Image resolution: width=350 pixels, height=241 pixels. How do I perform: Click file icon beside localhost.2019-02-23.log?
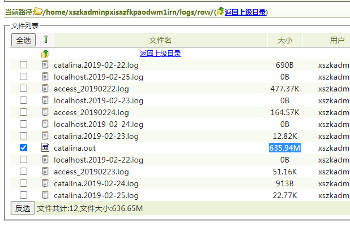(45, 100)
